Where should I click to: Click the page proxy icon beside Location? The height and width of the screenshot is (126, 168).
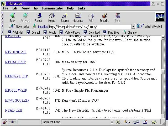(x=34, y=26)
